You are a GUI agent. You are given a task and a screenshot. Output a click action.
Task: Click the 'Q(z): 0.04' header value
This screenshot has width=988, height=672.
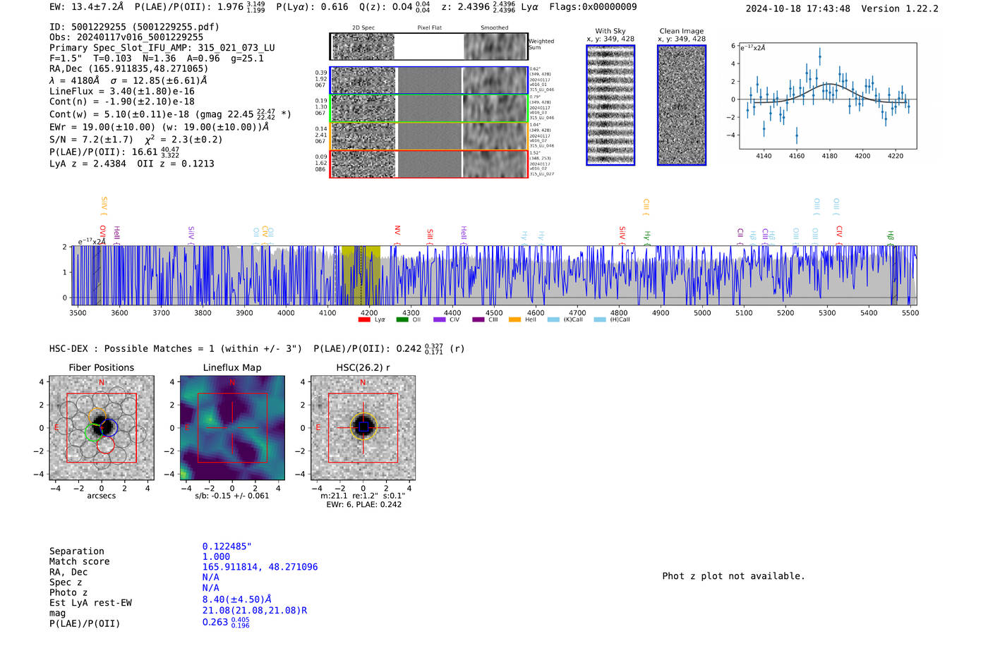click(x=385, y=7)
